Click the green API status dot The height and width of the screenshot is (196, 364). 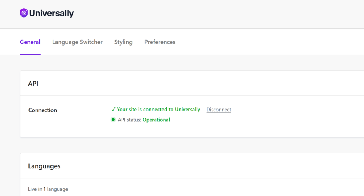tap(113, 120)
